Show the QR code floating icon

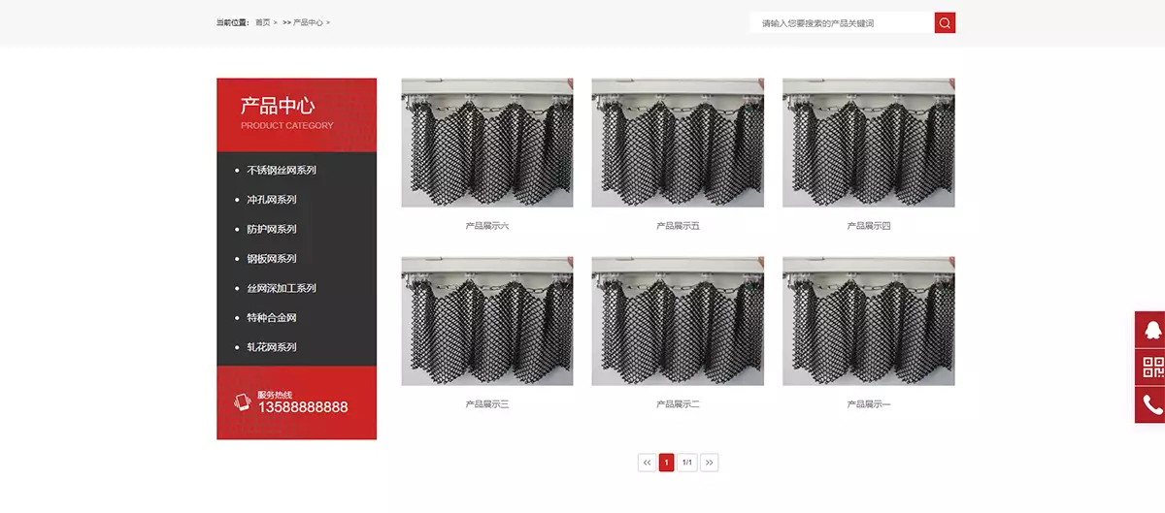[x=1152, y=368]
